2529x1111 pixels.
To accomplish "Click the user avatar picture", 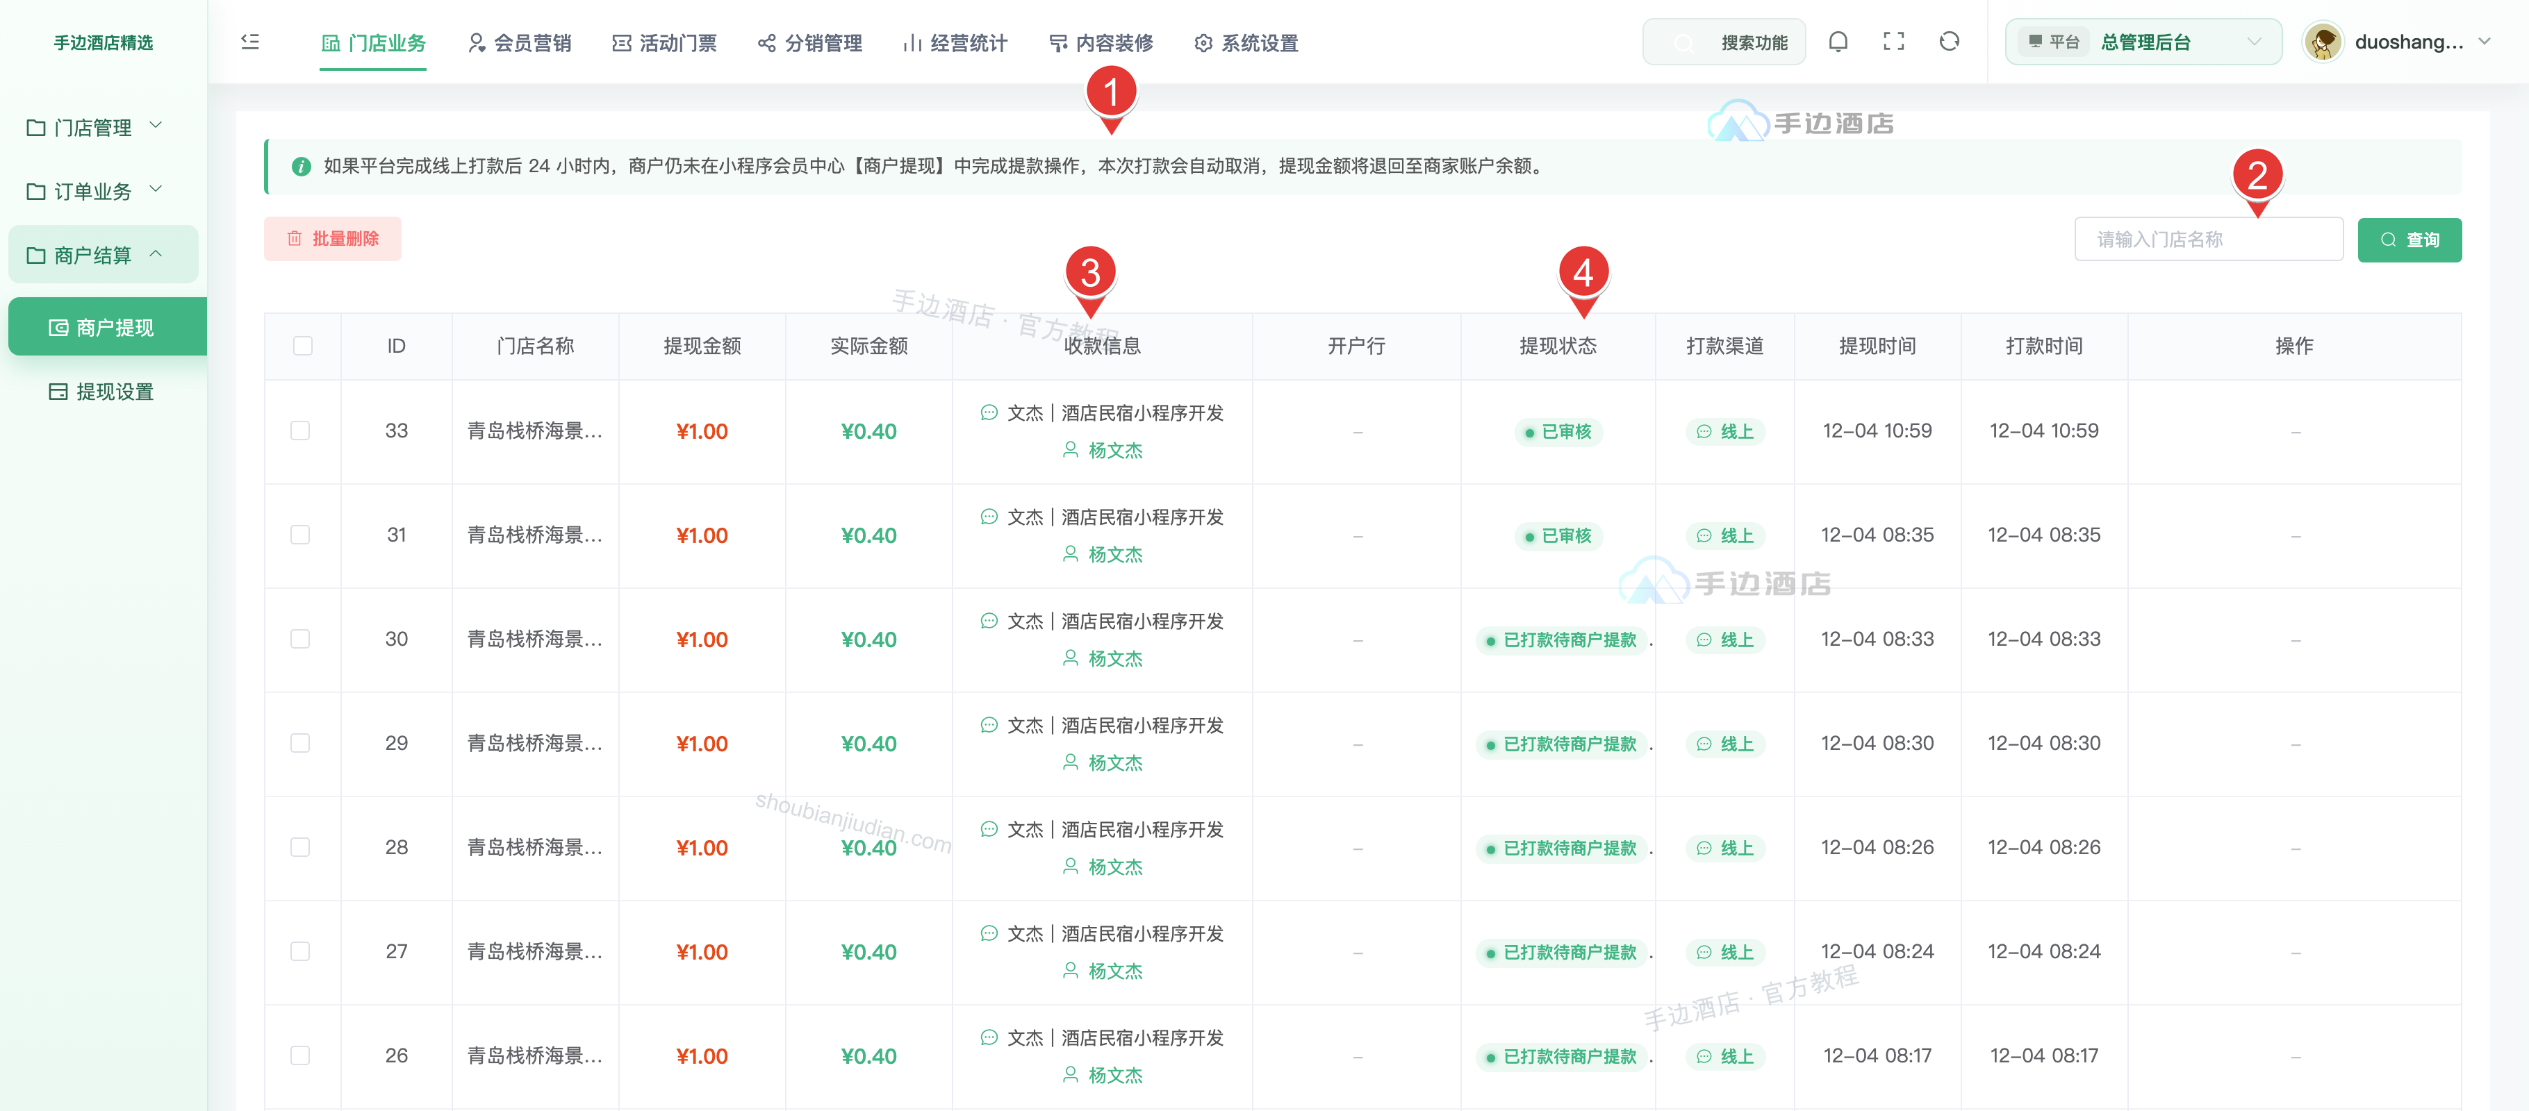I will 2323,42.
